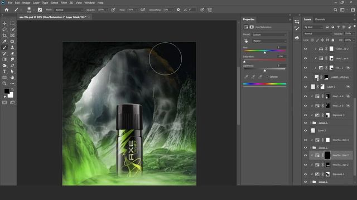The image size is (357, 200).
Task: Hide the Layer 2 layer
Action: (305, 131)
